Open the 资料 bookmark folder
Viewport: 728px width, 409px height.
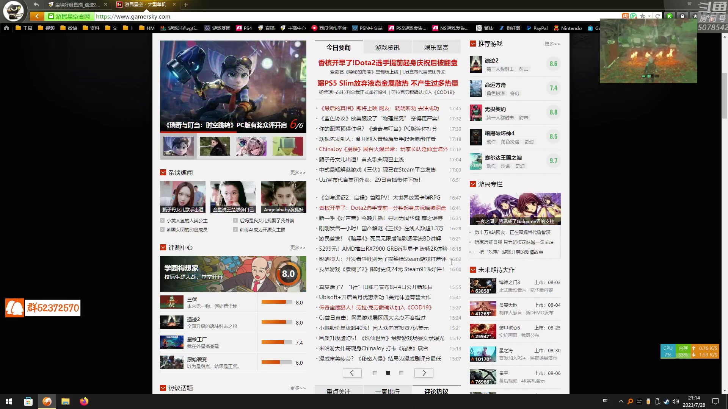pyautogui.click(x=91, y=28)
